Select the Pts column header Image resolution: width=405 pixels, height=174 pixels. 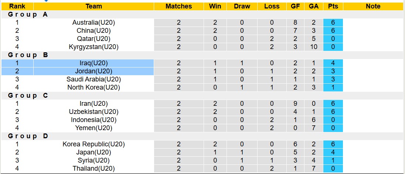tap(333, 6)
